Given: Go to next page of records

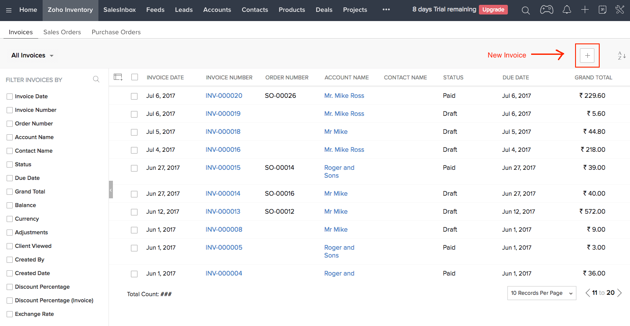Looking at the screenshot, I should tap(619, 293).
